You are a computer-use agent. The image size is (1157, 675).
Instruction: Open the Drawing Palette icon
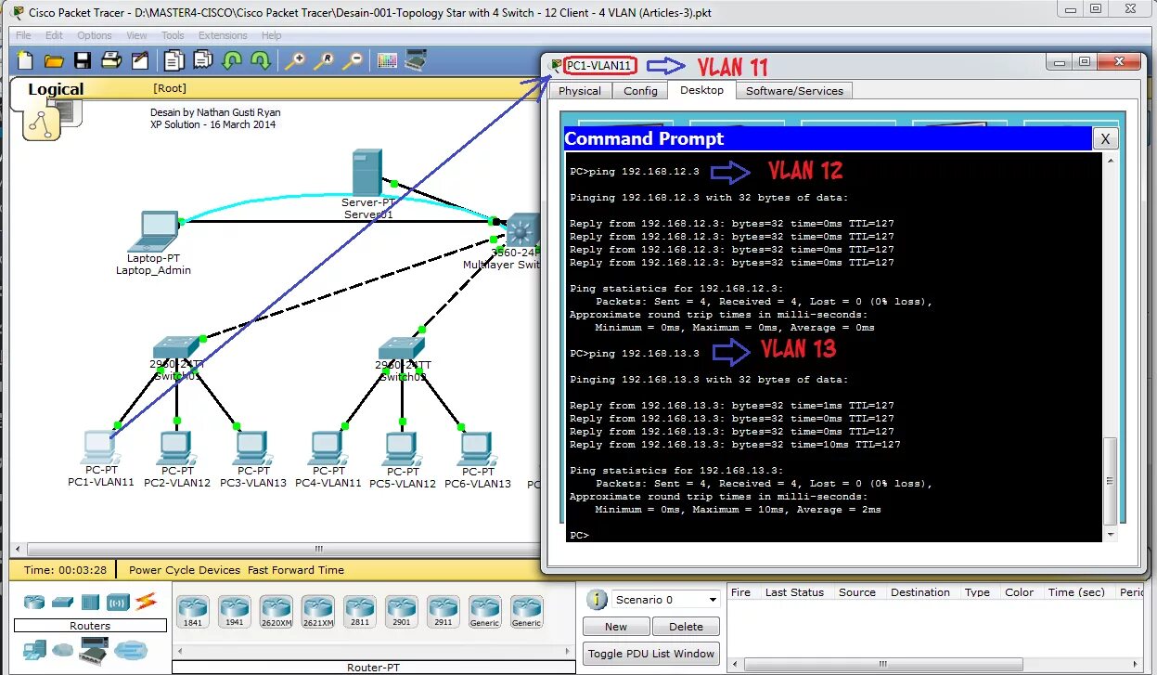coord(387,61)
